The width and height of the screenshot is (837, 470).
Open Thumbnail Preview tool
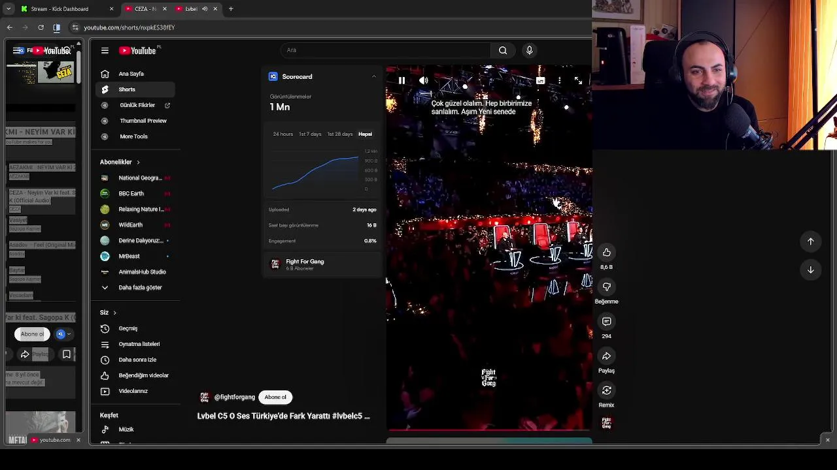point(135,121)
